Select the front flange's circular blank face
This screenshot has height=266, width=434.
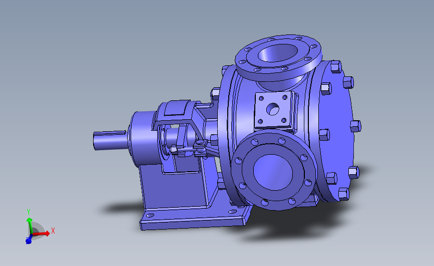(x=273, y=172)
